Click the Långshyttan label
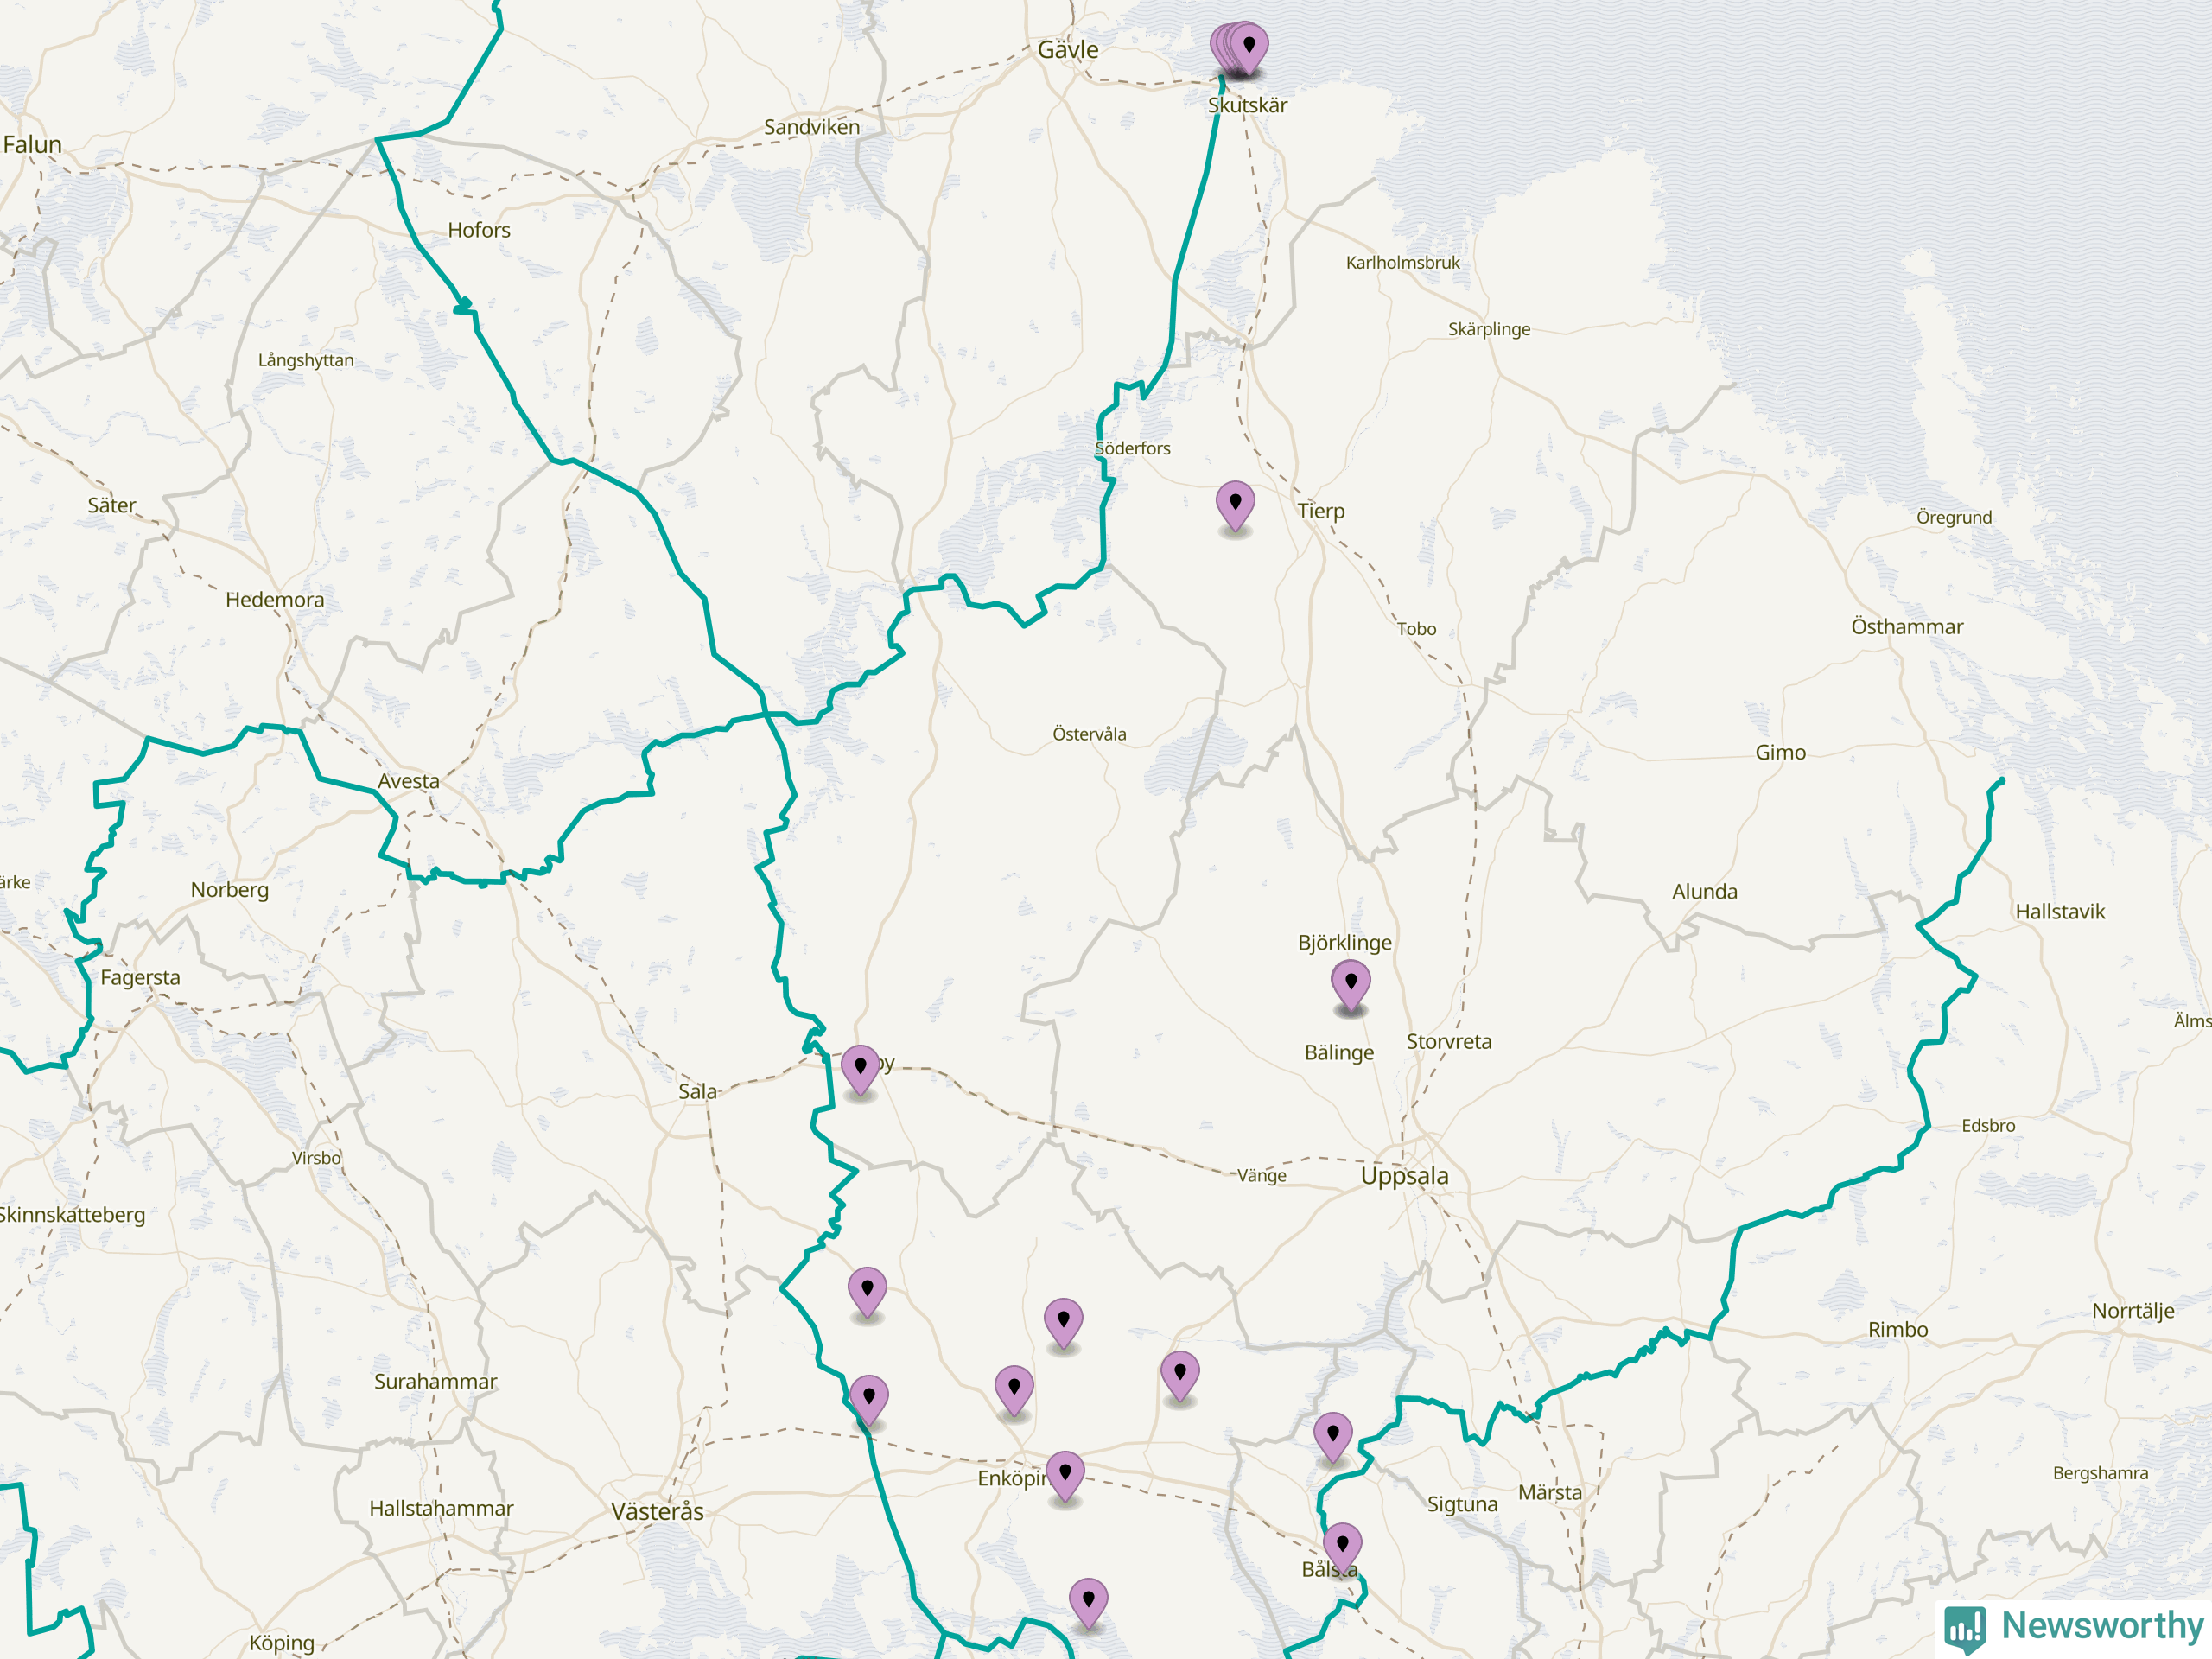This screenshot has width=2212, height=1659. tap(306, 361)
